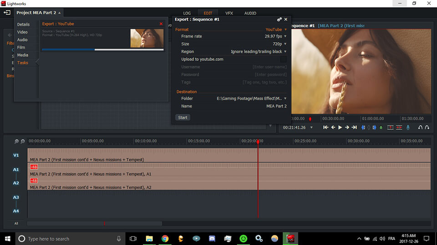Click the red diamond marker in viewer ruler
Viewport: 437px width, 245px height.
[310, 119]
